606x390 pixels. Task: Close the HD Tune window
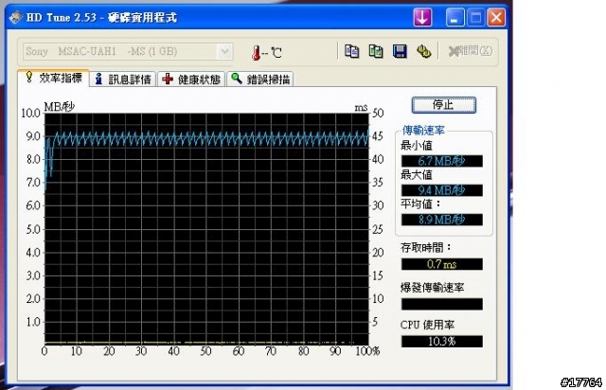[496, 17]
